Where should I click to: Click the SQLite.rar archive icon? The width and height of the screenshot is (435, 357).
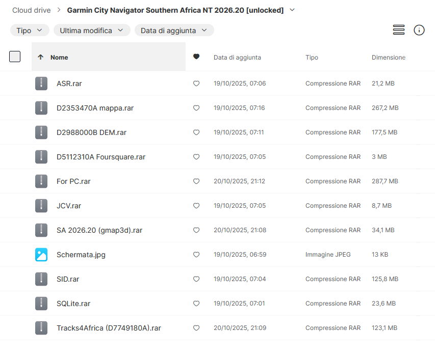tap(41, 303)
